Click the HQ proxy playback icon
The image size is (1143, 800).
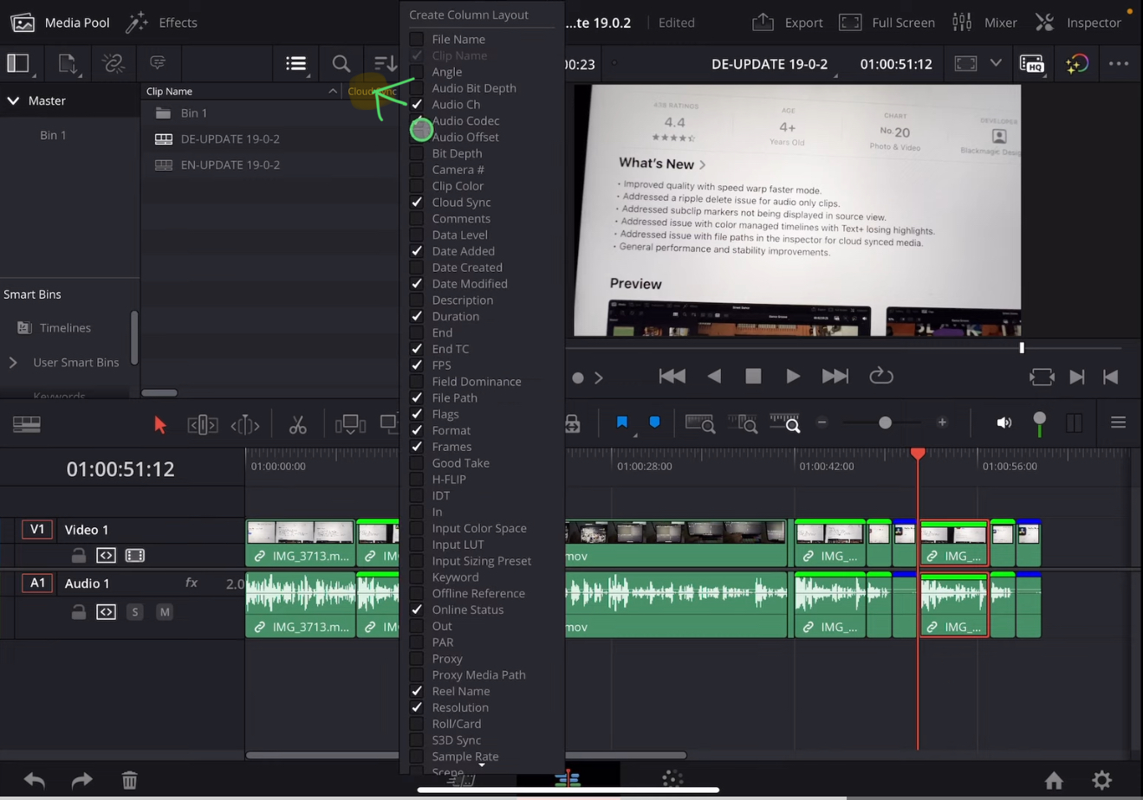tap(1032, 64)
